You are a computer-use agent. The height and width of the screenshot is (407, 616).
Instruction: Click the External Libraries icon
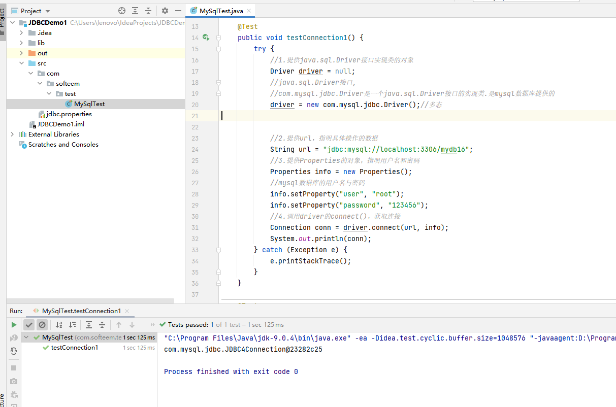(x=23, y=134)
